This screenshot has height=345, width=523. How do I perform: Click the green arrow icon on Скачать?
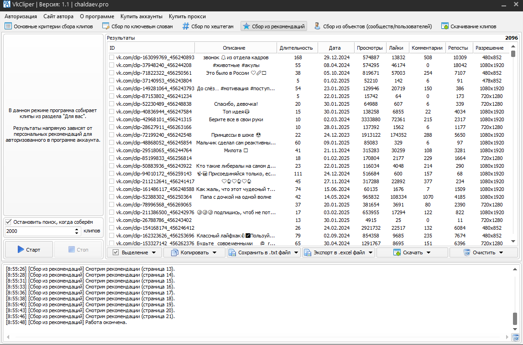(397, 253)
